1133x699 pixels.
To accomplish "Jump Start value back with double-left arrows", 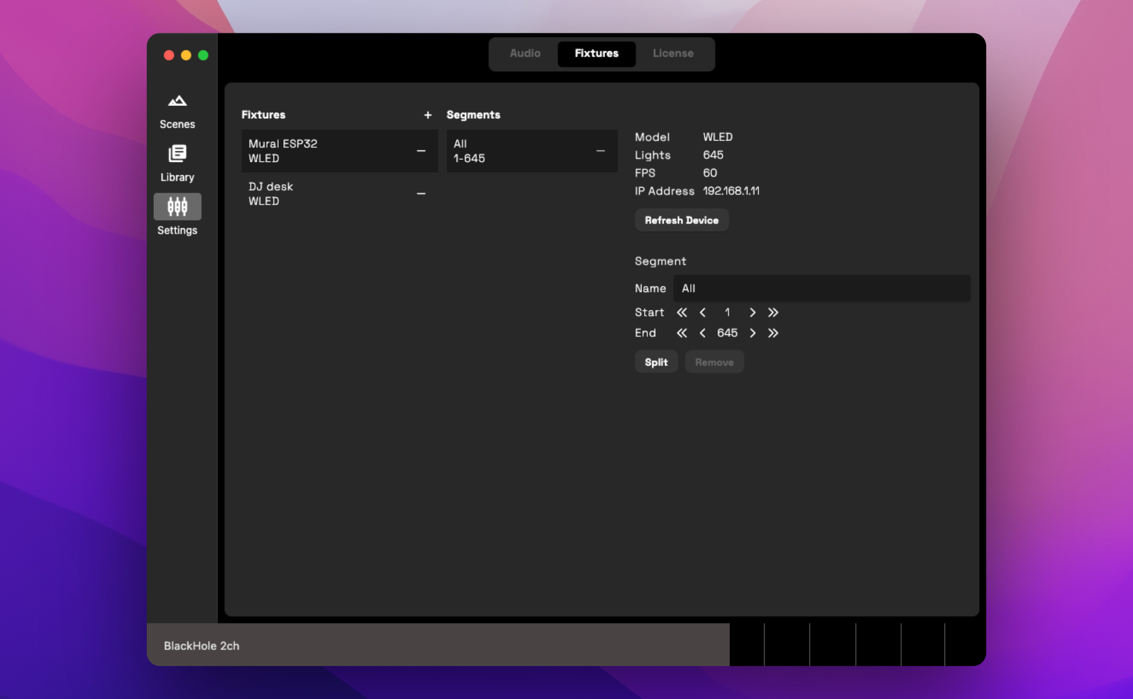I will [682, 312].
